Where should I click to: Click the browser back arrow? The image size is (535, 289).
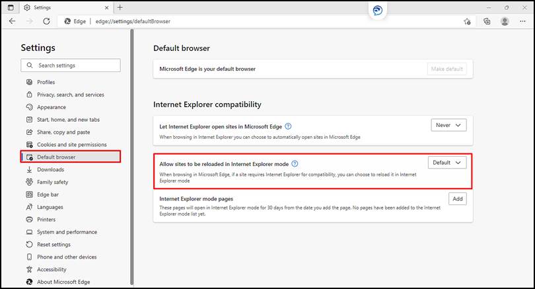click(x=13, y=21)
